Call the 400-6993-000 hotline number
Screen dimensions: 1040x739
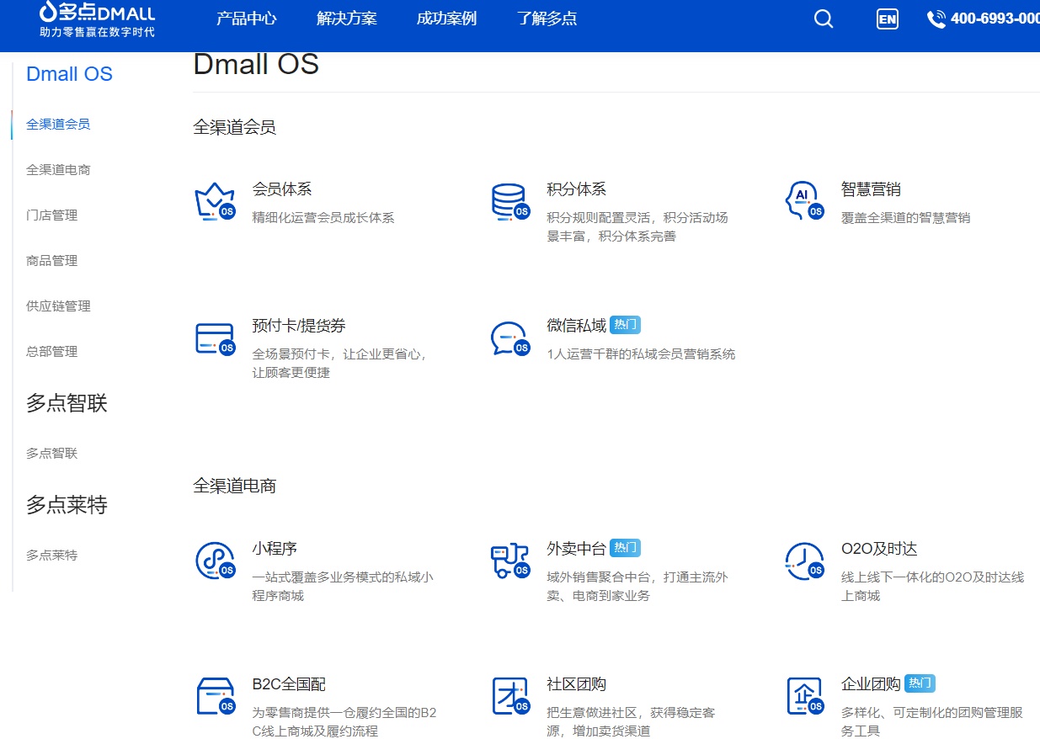995,19
